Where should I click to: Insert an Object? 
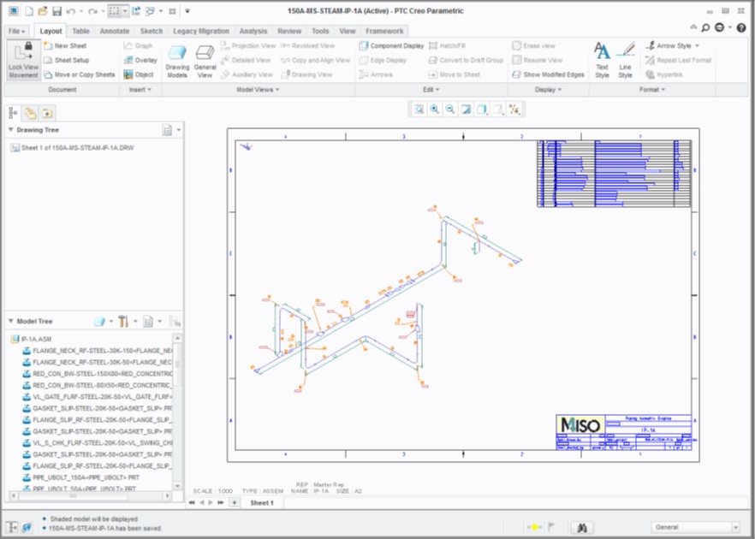point(139,74)
